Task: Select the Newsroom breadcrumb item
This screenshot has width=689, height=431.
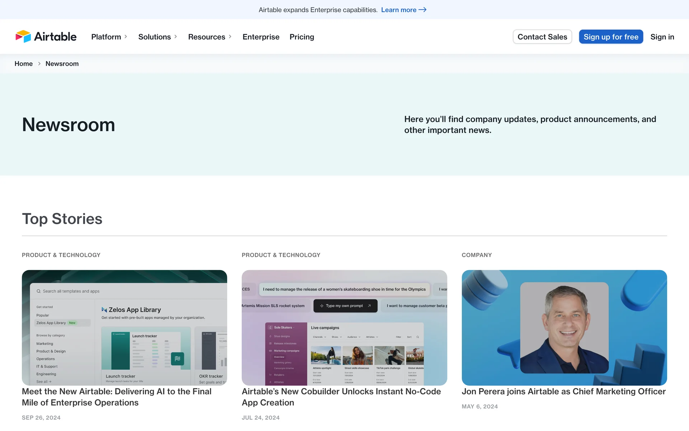Action: click(x=62, y=64)
